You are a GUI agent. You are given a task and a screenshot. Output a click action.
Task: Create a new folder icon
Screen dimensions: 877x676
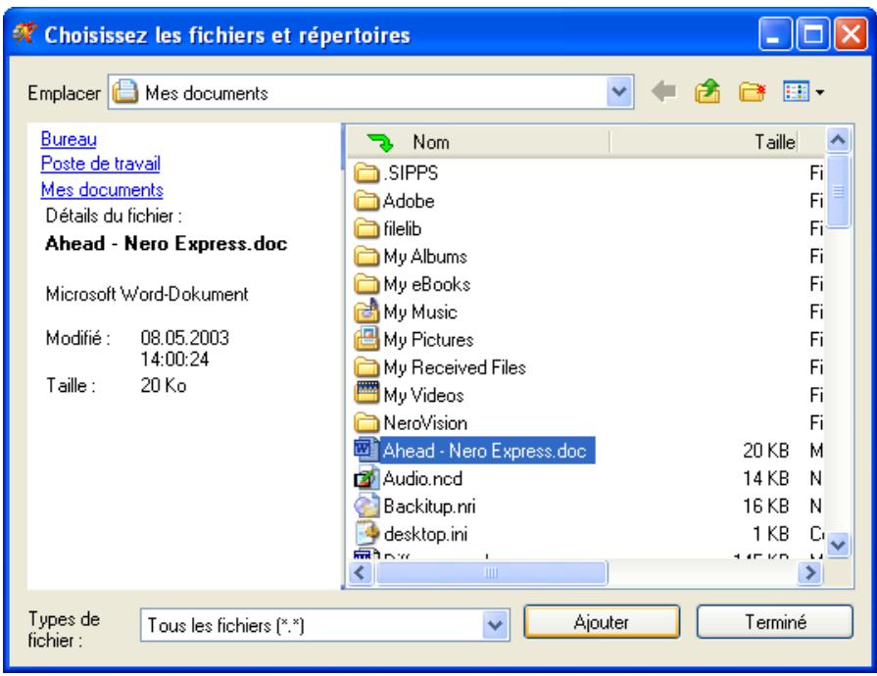[x=753, y=91]
